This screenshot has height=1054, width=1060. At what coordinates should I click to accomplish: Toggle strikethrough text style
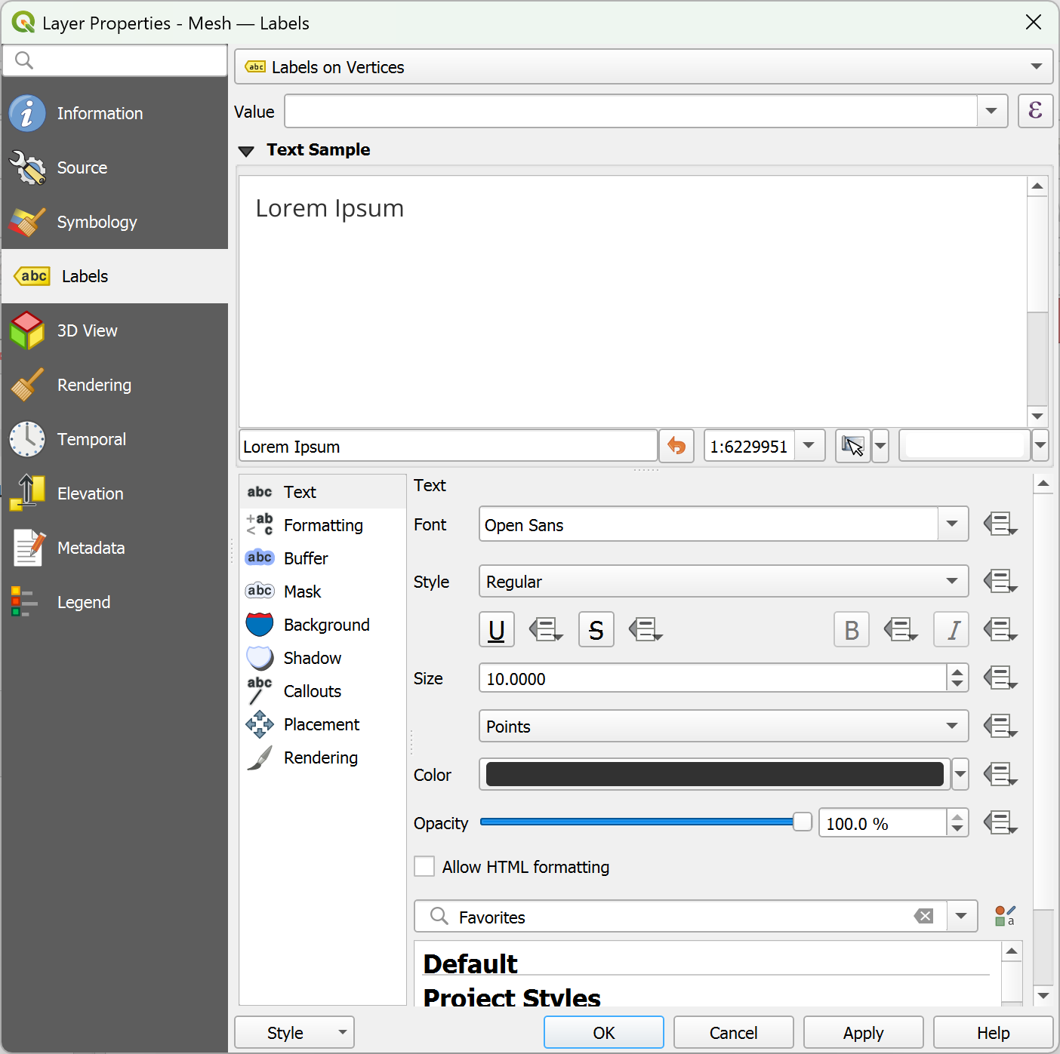(x=596, y=629)
